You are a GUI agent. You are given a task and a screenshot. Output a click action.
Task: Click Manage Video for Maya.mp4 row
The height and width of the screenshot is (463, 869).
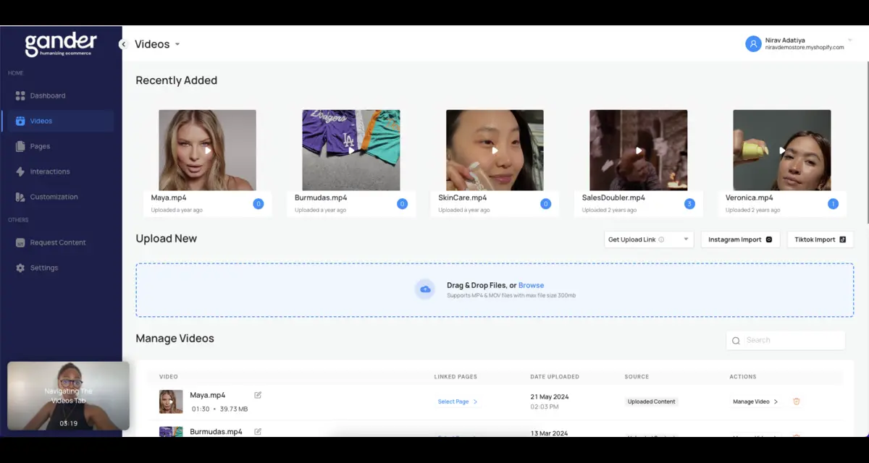pyautogui.click(x=755, y=402)
